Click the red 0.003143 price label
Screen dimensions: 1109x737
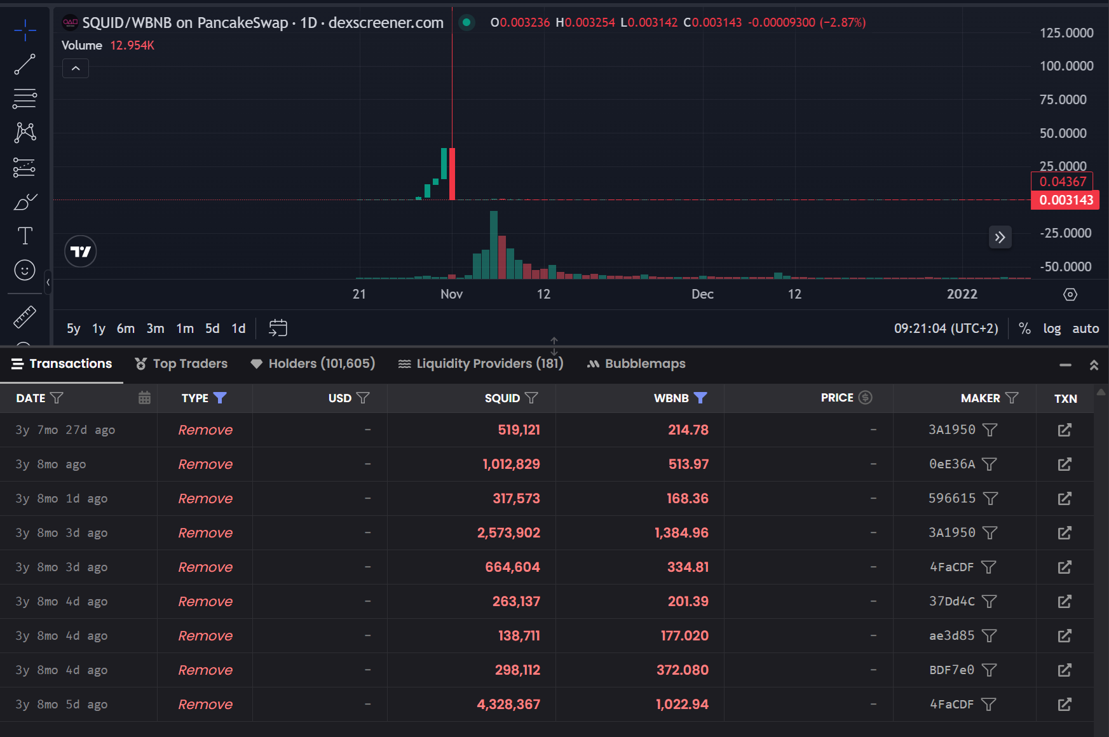[1065, 200]
